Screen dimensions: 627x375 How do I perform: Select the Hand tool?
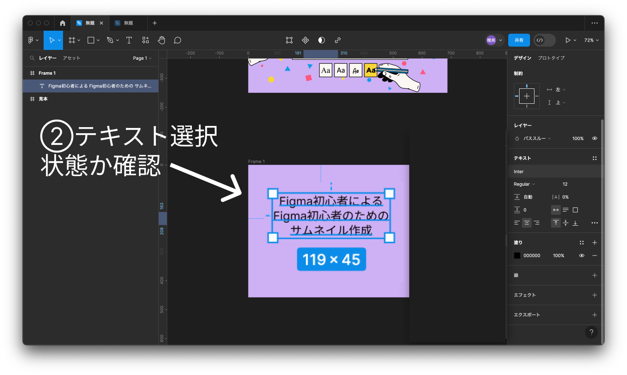[162, 40]
